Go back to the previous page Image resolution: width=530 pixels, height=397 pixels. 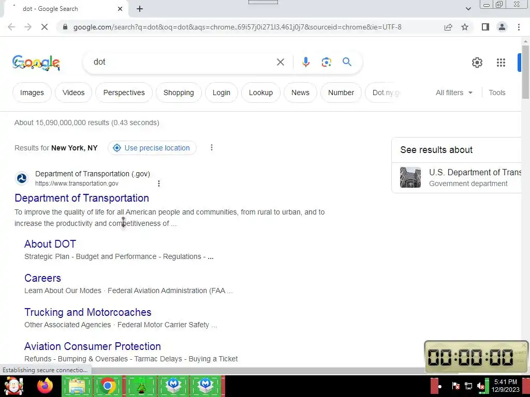[x=11, y=27]
